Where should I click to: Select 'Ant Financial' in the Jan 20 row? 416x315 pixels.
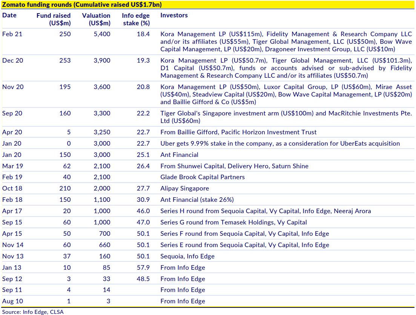point(180,155)
